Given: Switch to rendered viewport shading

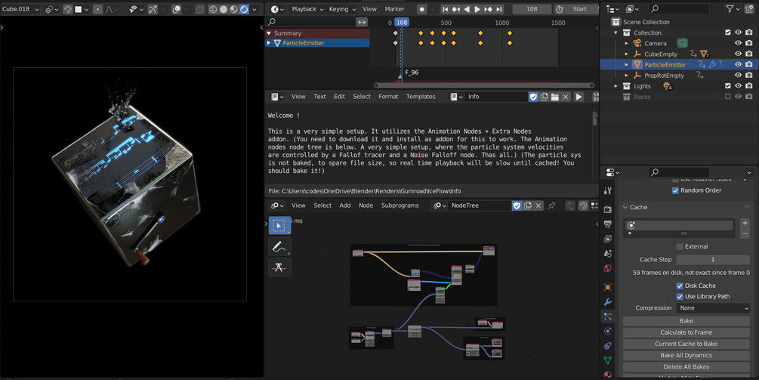Looking at the screenshot, I should pyautogui.click(x=244, y=9).
